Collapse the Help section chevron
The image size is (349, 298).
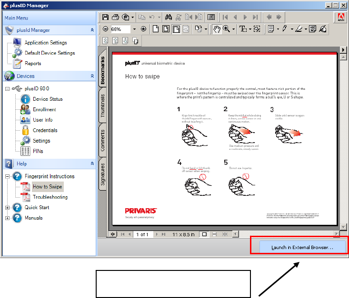tap(92, 163)
